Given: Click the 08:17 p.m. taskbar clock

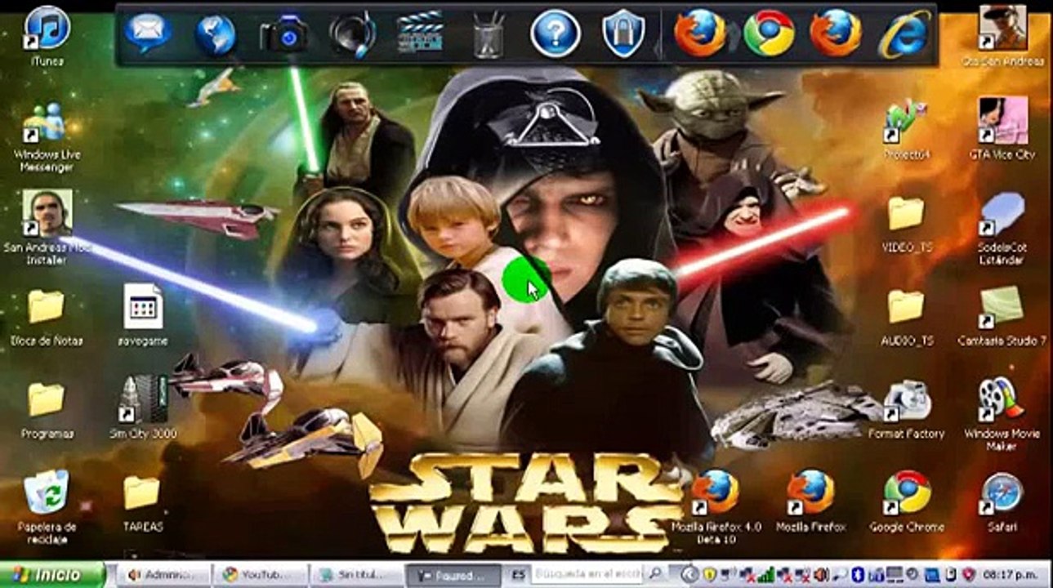Looking at the screenshot, I should (x=1012, y=575).
